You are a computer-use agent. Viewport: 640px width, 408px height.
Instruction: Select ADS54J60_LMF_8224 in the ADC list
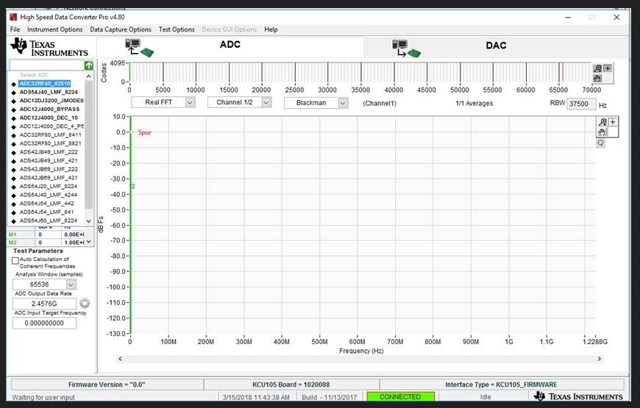click(49, 221)
